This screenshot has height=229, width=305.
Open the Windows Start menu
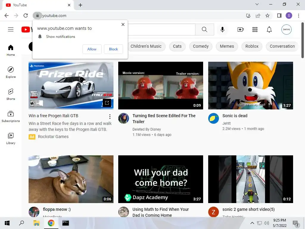7,223
